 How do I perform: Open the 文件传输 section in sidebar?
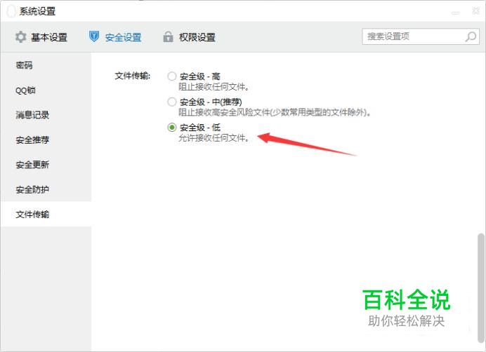(46, 214)
